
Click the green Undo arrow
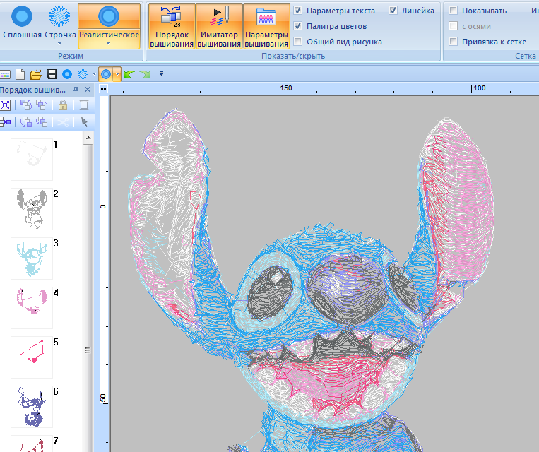point(129,73)
